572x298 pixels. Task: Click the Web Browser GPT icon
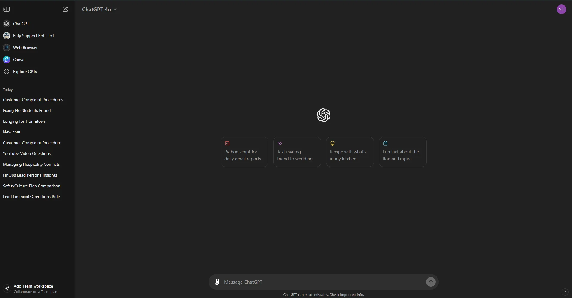7,48
